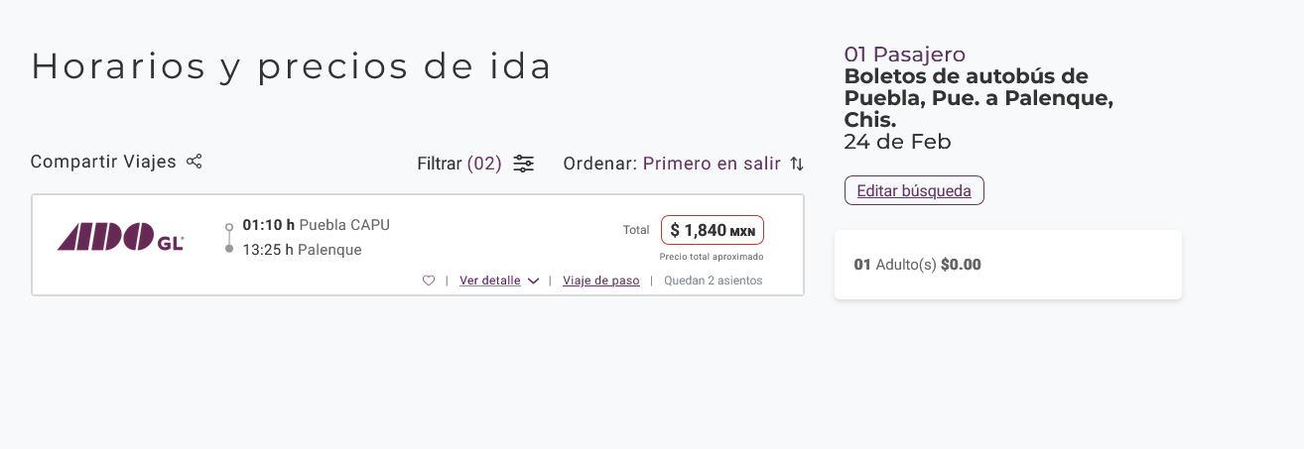Open the Ver detalle link

tap(490, 281)
